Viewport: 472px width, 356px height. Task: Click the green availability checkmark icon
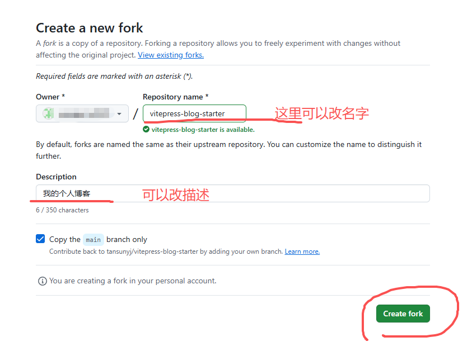(146, 130)
